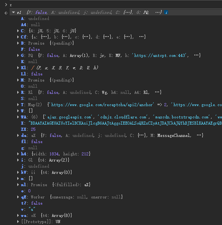
Task: Click Array(0) in the kV row
Action: 61,172
